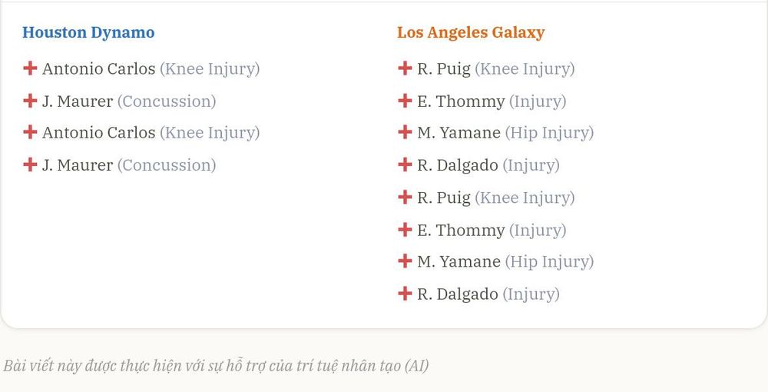The height and width of the screenshot is (392, 768).
Task: Click red cross icon beside last R. Dalgado
Action: tap(405, 294)
